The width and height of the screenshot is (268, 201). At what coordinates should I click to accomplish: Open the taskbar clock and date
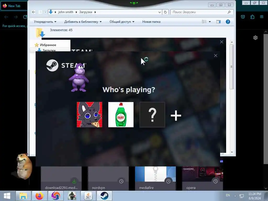pyautogui.click(x=255, y=196)
